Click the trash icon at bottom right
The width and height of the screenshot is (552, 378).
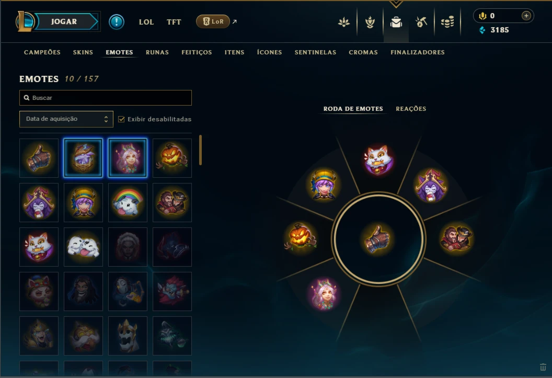[543, 367]
